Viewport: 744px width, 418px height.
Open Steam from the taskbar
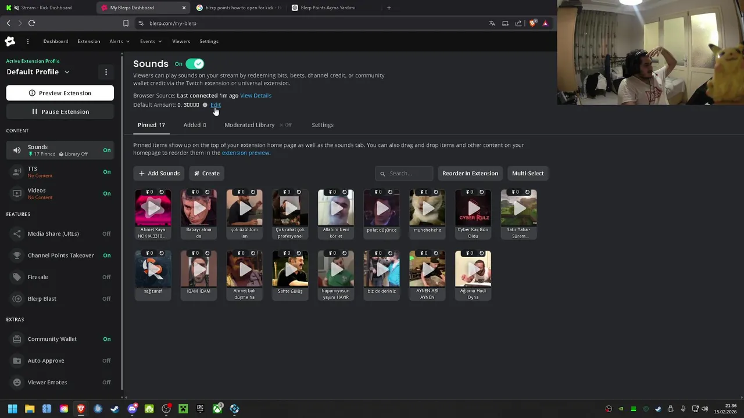tap(115, 409)
